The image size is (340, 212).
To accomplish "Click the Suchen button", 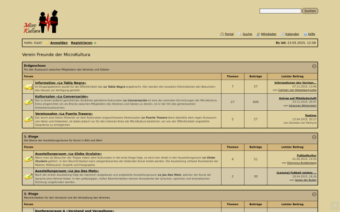I will pos(310,11).
